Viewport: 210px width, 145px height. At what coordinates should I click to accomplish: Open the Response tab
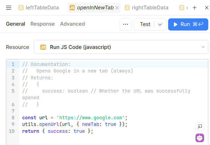click(43, 24)
